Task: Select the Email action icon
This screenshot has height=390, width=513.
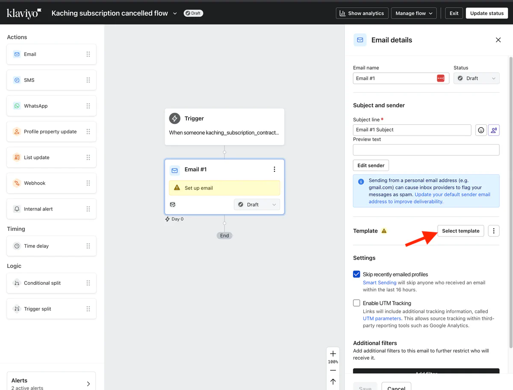Action: [17, 54]
